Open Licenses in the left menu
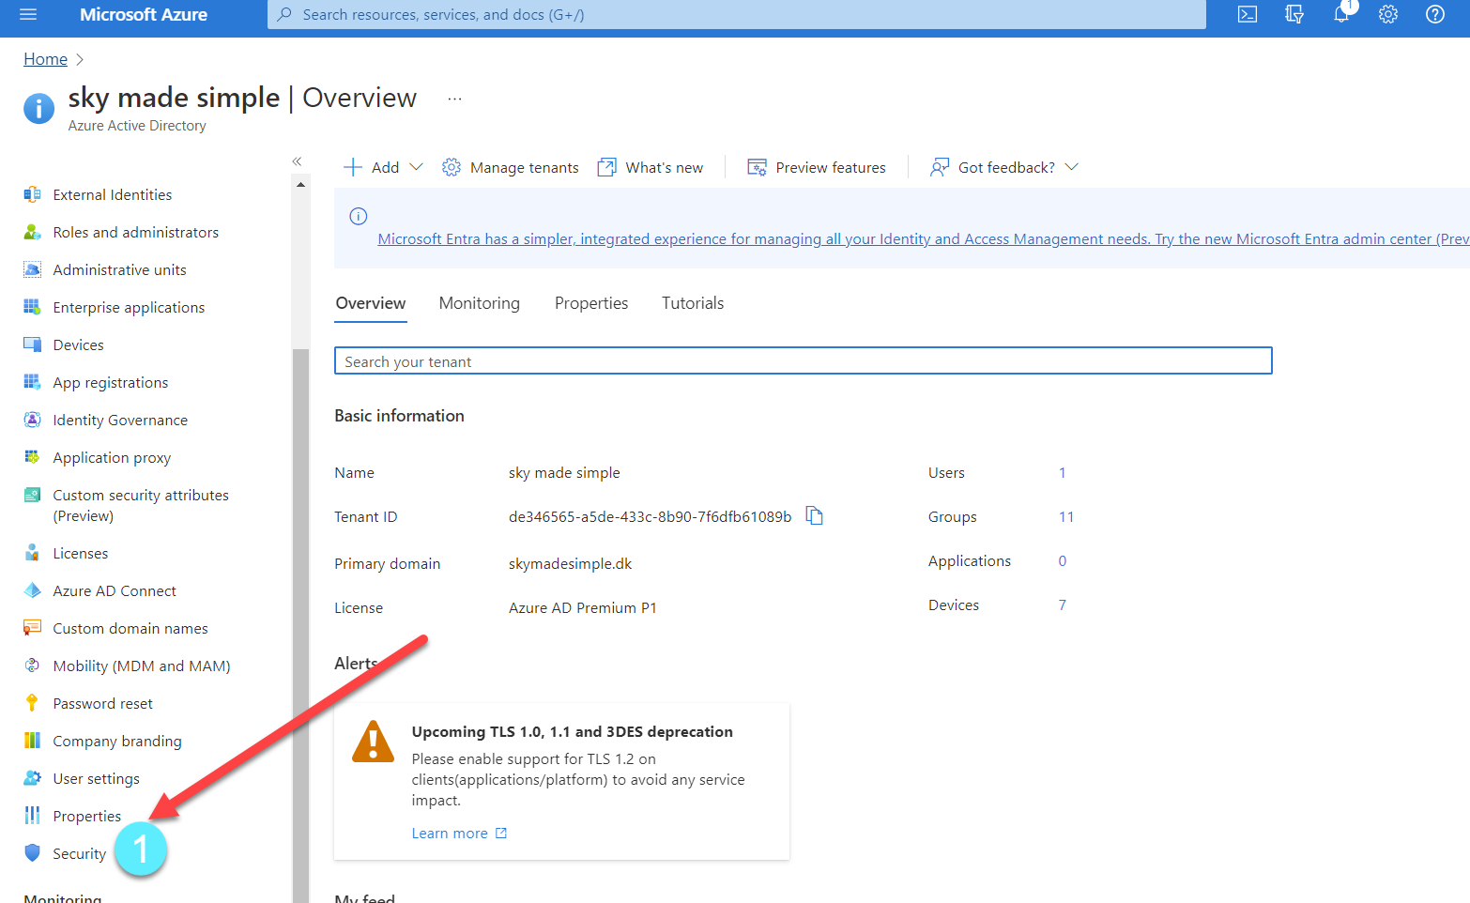 point(81,554)
